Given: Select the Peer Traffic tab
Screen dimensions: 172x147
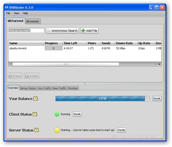Looking at the screenshot, I should 60,88.
